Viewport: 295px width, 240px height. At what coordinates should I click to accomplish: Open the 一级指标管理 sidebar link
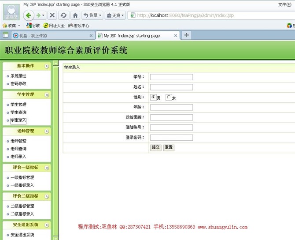22,178
